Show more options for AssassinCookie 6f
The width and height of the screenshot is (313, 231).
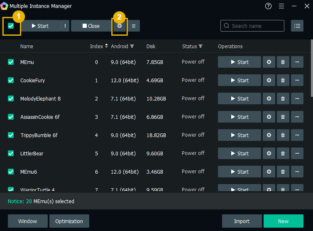coord(297,117)
